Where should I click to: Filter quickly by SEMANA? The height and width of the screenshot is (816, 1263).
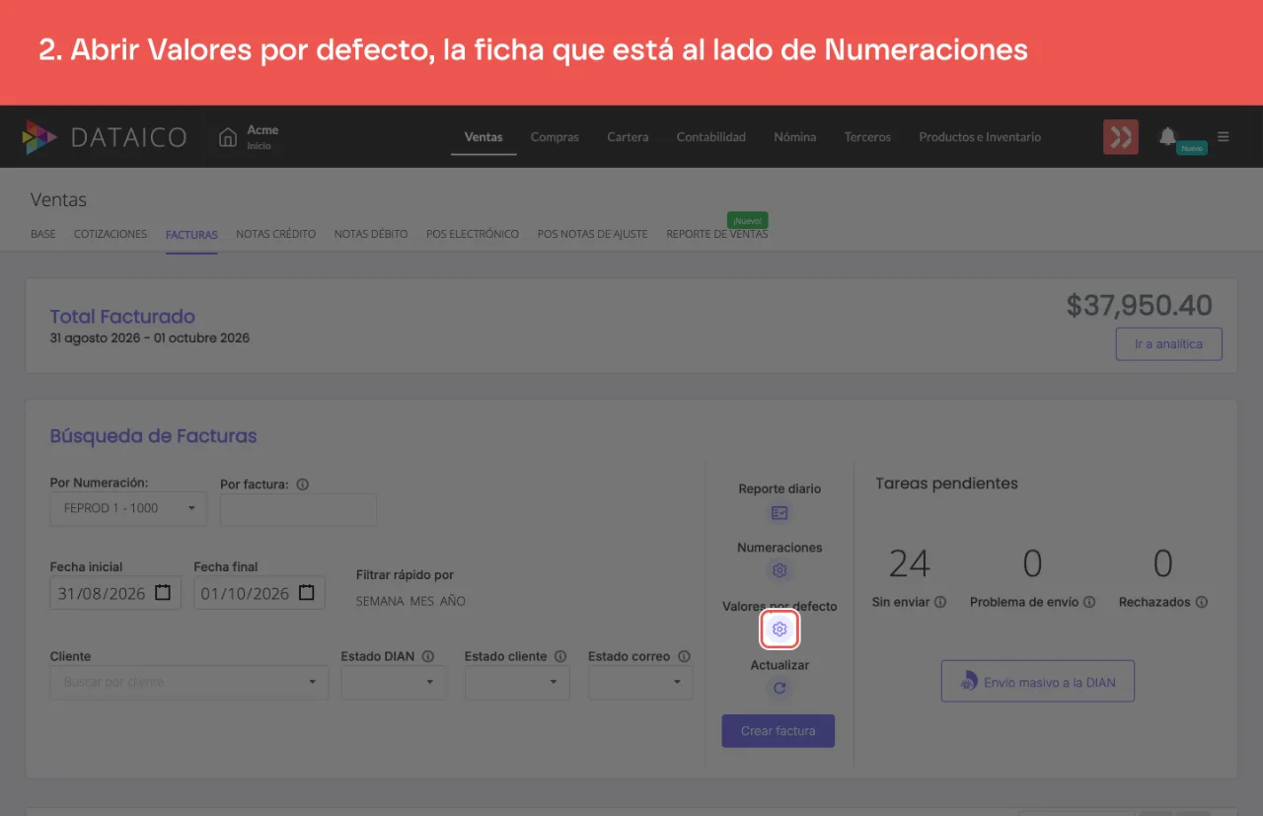380,601
